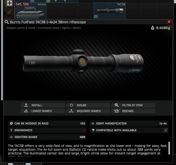Click the Required Search nodes icon
This screenshot has height=165, width=176.
(71, 111)
